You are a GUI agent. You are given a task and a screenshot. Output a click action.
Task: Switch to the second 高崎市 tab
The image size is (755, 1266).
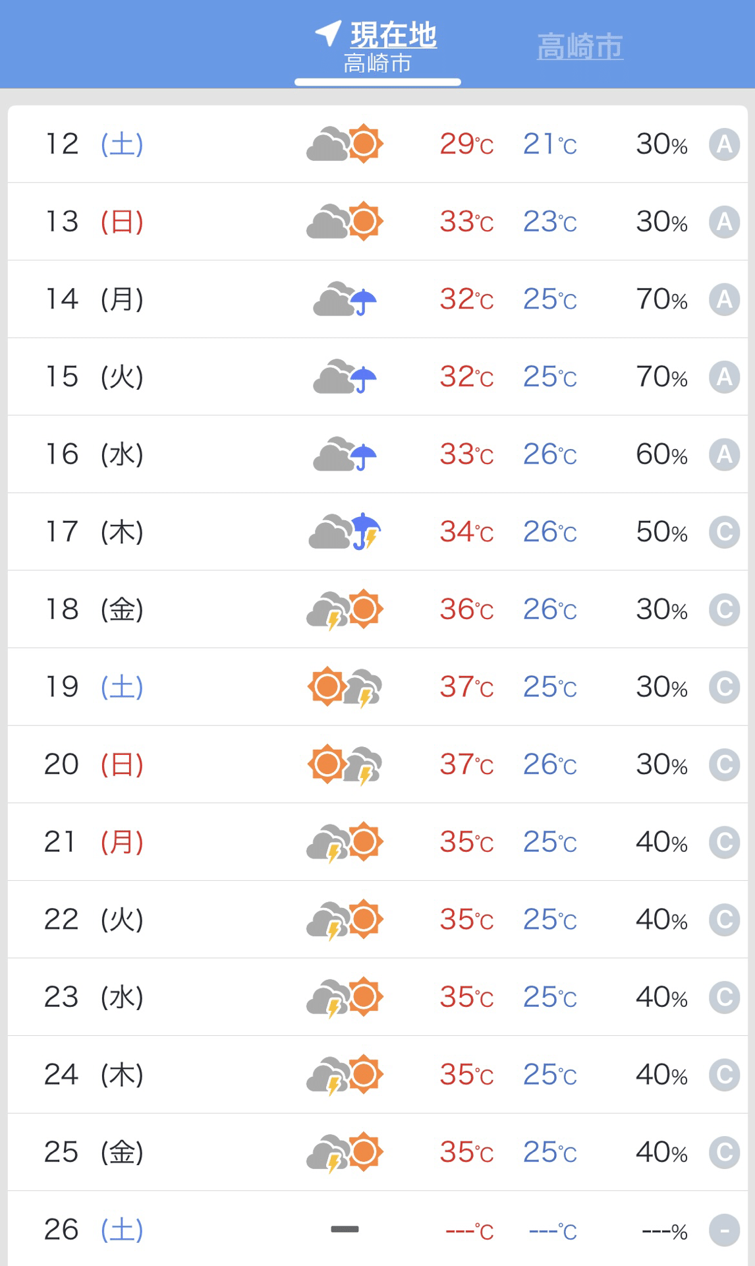click(580, 46)
